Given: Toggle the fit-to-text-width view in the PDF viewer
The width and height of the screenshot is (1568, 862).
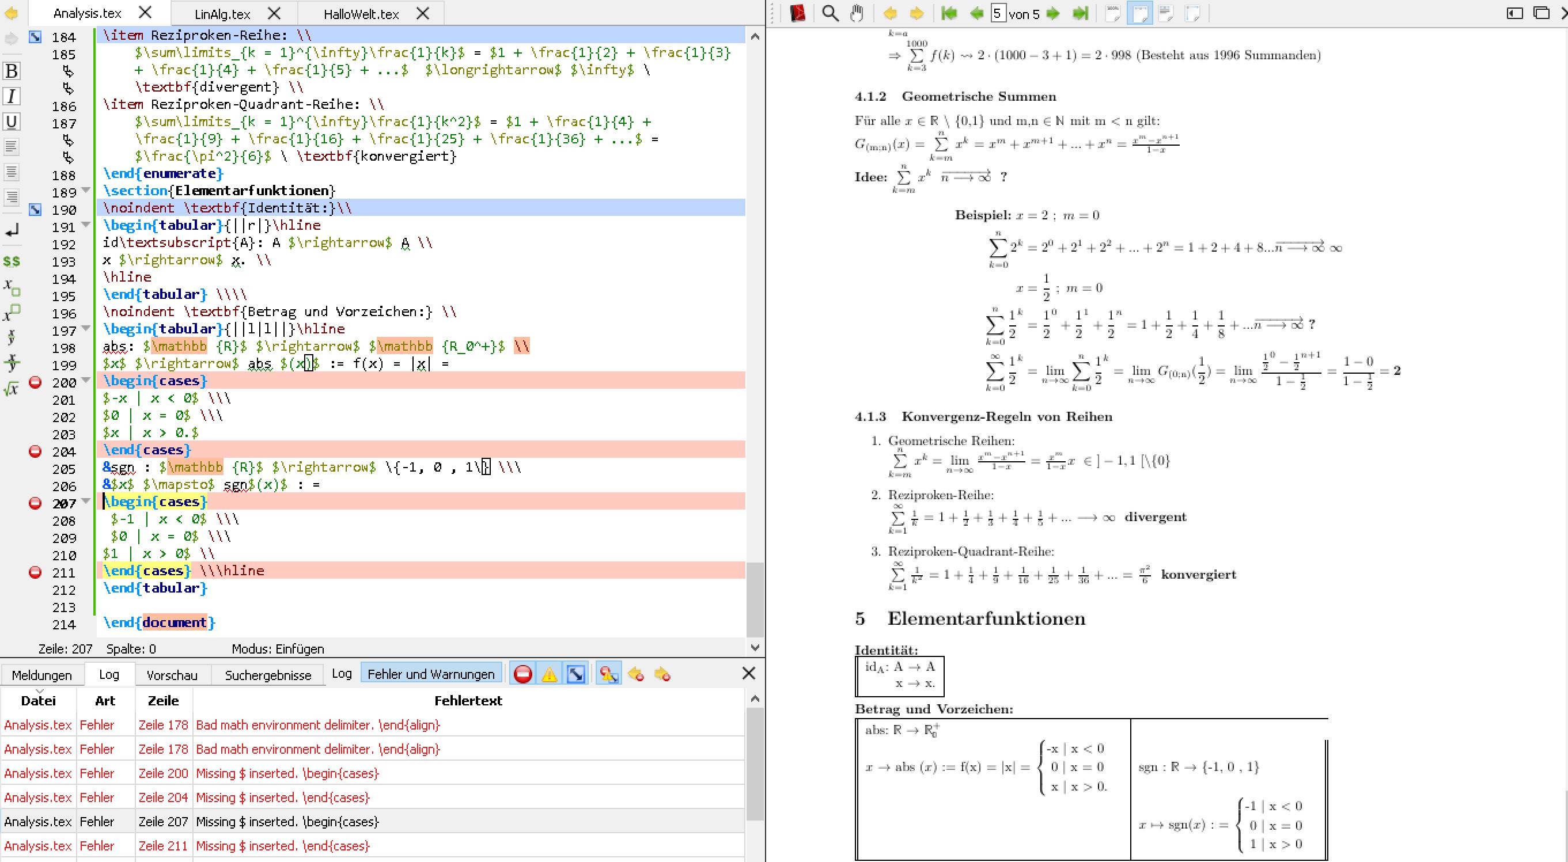Looking at the screenshot, I should 1166,13.
